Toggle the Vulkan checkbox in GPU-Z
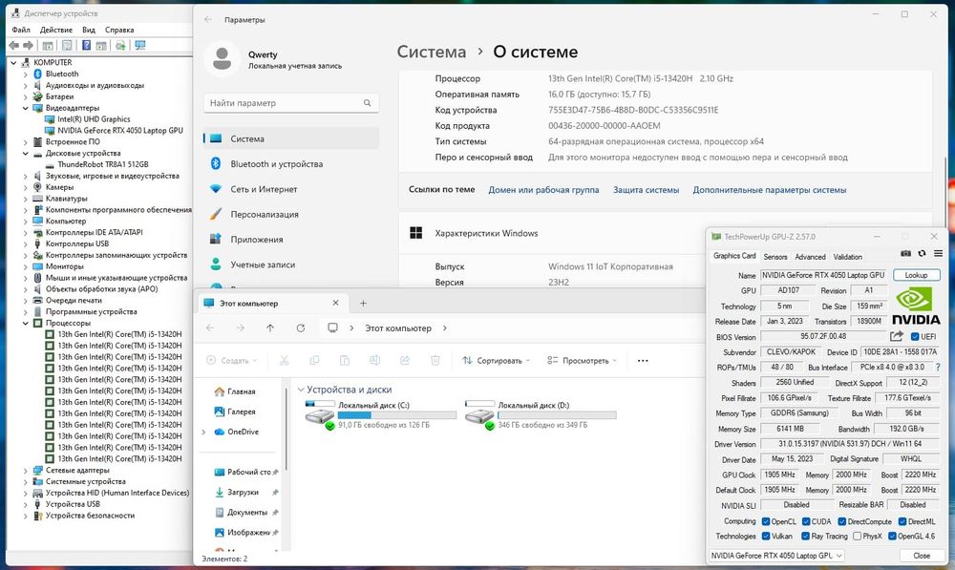 [767, 536]
